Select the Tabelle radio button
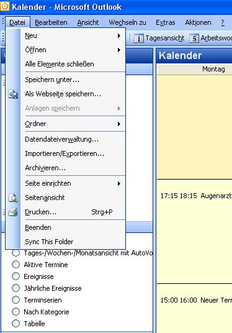 click(x=16, y=324)
